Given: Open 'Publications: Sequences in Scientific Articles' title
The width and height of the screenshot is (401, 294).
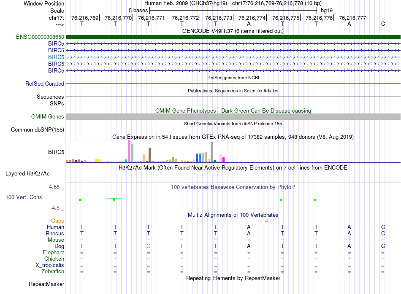Looking at the screenshot, I should point(233,91).
